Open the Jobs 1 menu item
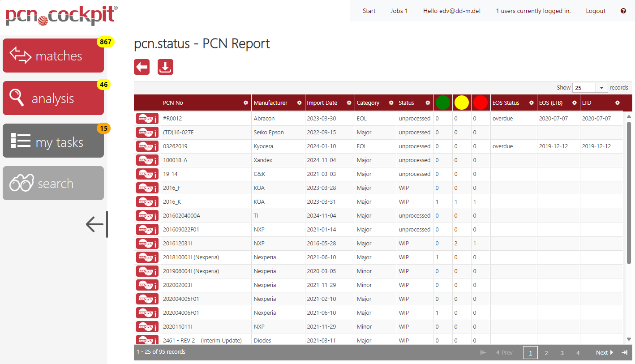 pyautogui.click(x=399, y=10)
